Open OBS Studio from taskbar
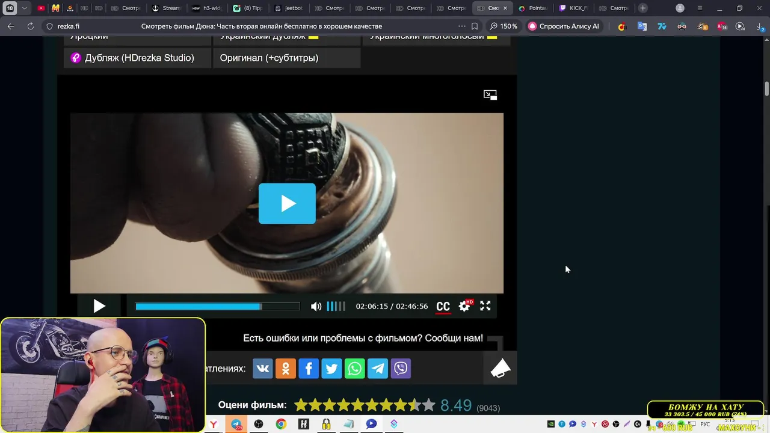This screenshot has width=770, height=433. [259, 424]
